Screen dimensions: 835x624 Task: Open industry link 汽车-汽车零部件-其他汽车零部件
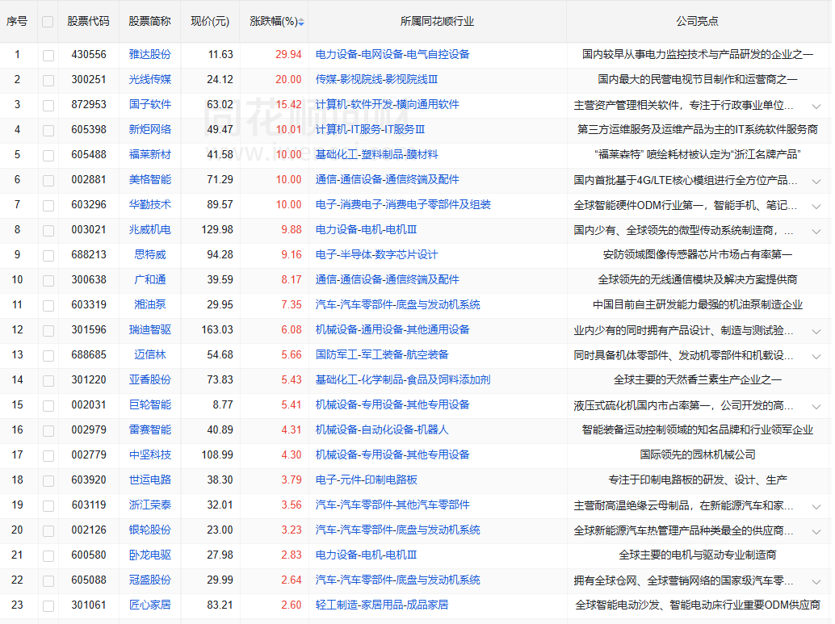point(392,505)
